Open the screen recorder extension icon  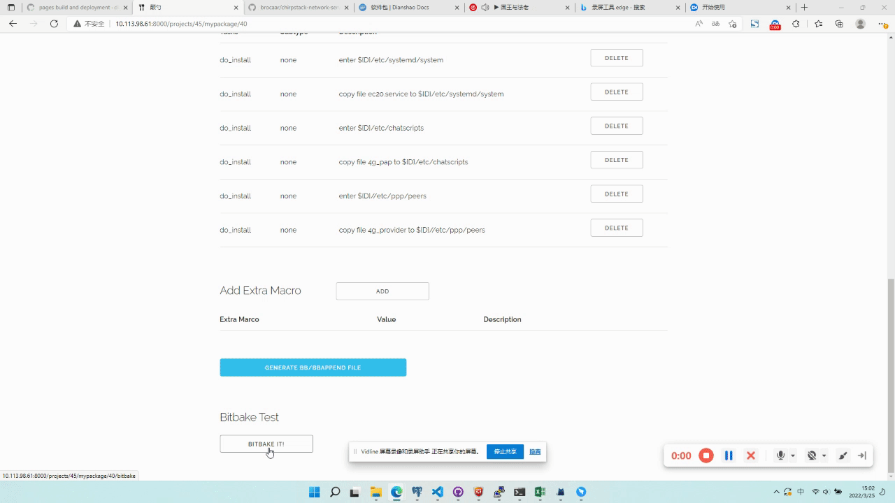(x=775, y=24)
